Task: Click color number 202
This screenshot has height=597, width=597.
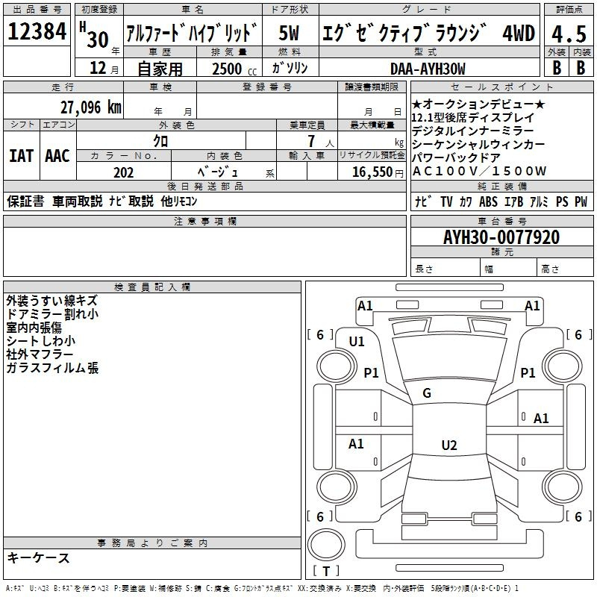Action: click(x=123, y=172)
